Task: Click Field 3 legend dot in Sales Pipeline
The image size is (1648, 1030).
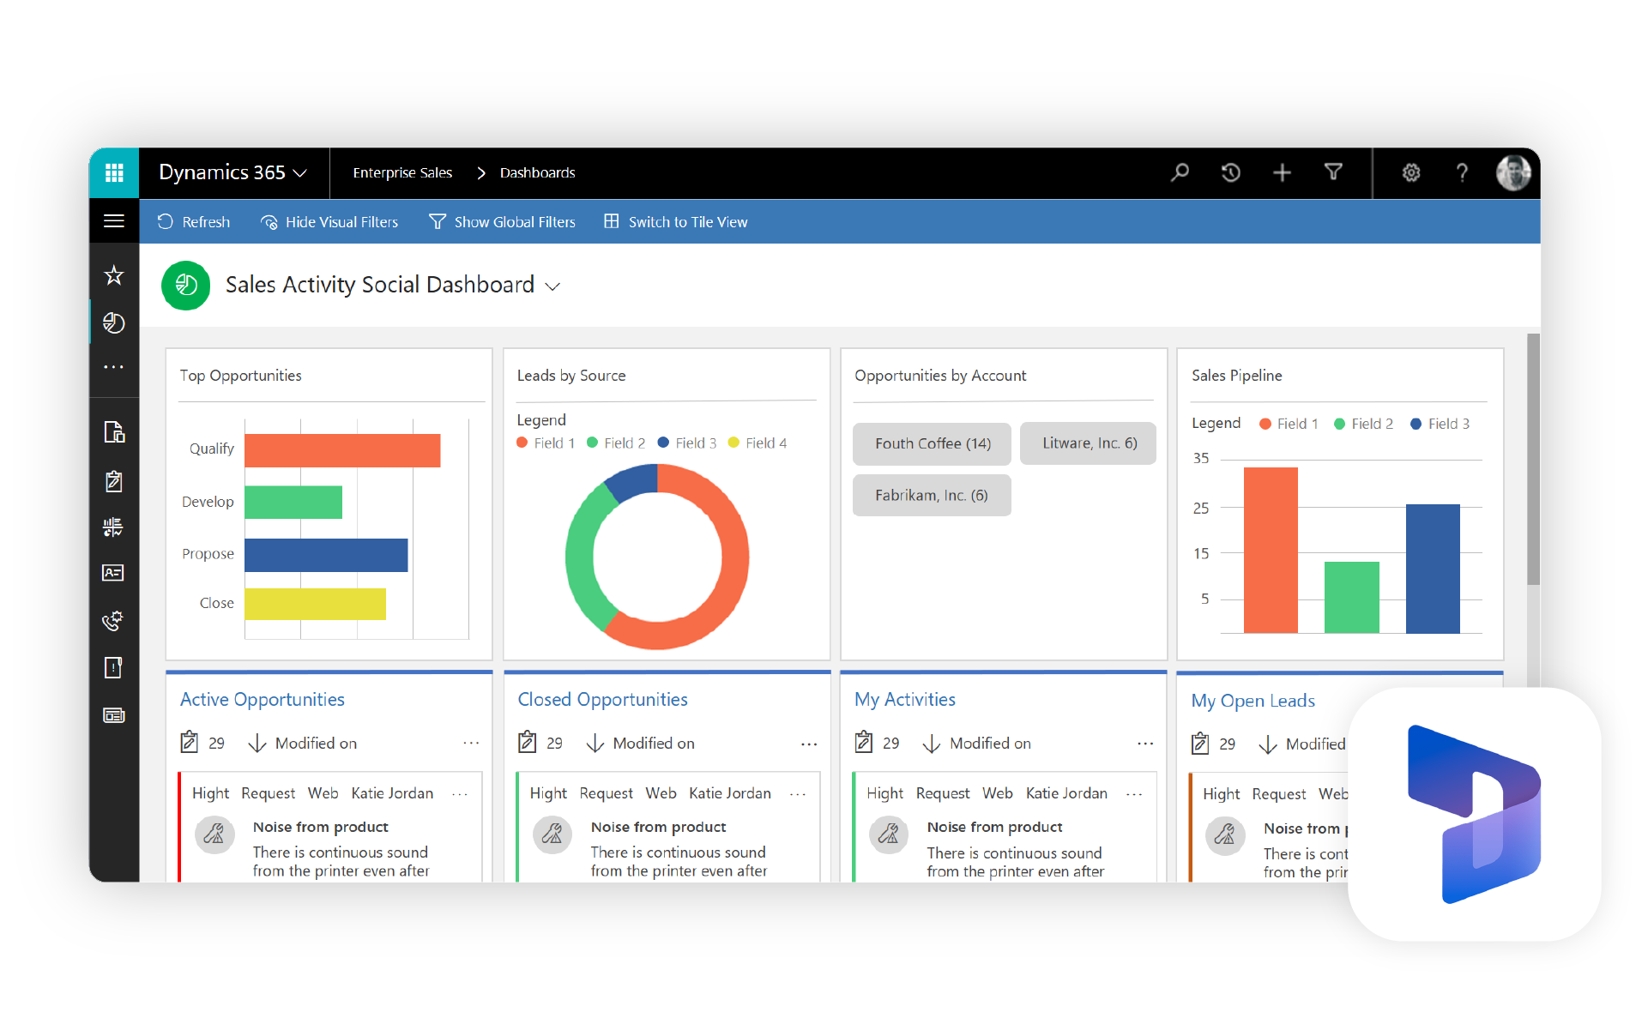Action: click(x=1416, y=424)
